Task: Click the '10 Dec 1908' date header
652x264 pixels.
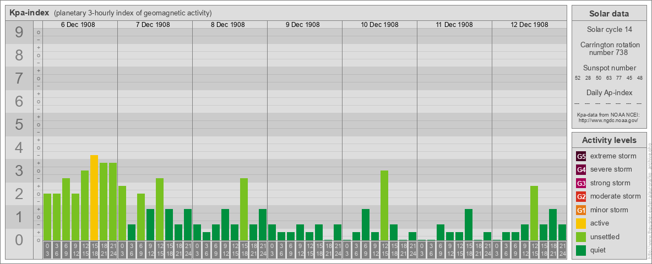Action: click(x=379, y=25)
